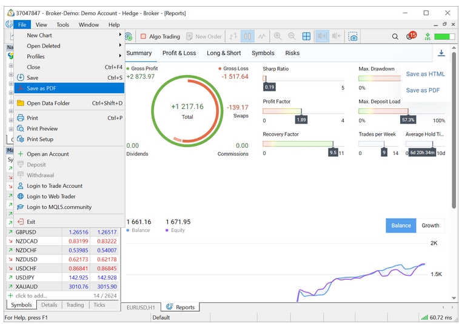
Task: Click the tile windows grid icon
Action: coord(307,37)
